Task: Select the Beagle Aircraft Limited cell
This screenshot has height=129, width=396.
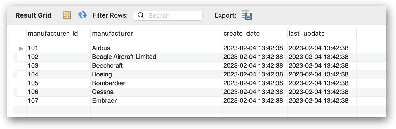Action: tap(124, 57)
